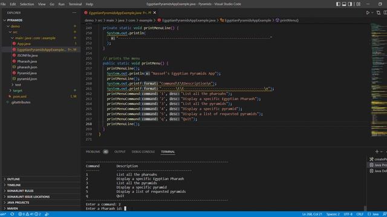Open the Go menu

click(x=52, y=4)
